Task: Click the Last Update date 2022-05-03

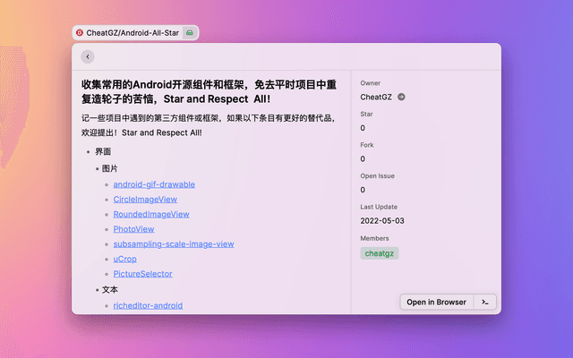Action: click(x=382, y=220)
